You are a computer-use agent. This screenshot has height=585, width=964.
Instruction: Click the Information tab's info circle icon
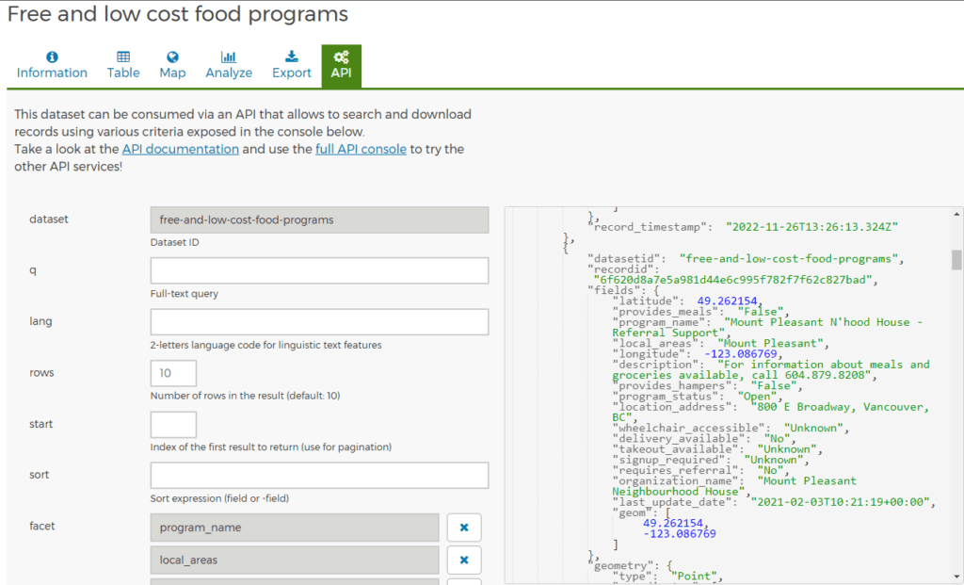tap(52, 57)
